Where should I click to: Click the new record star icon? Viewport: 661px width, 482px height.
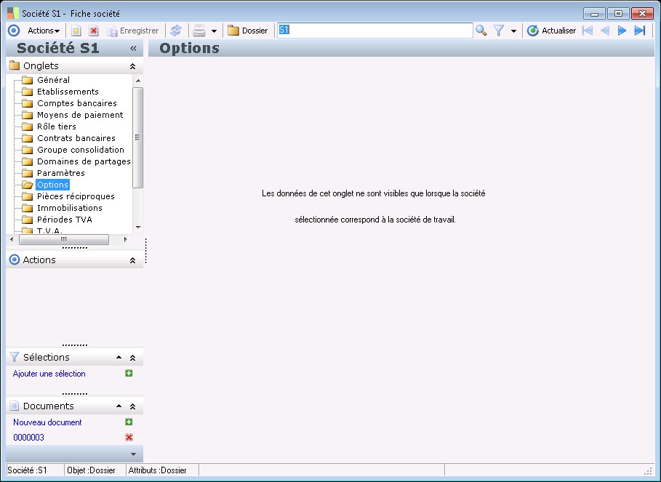[76, 31]
